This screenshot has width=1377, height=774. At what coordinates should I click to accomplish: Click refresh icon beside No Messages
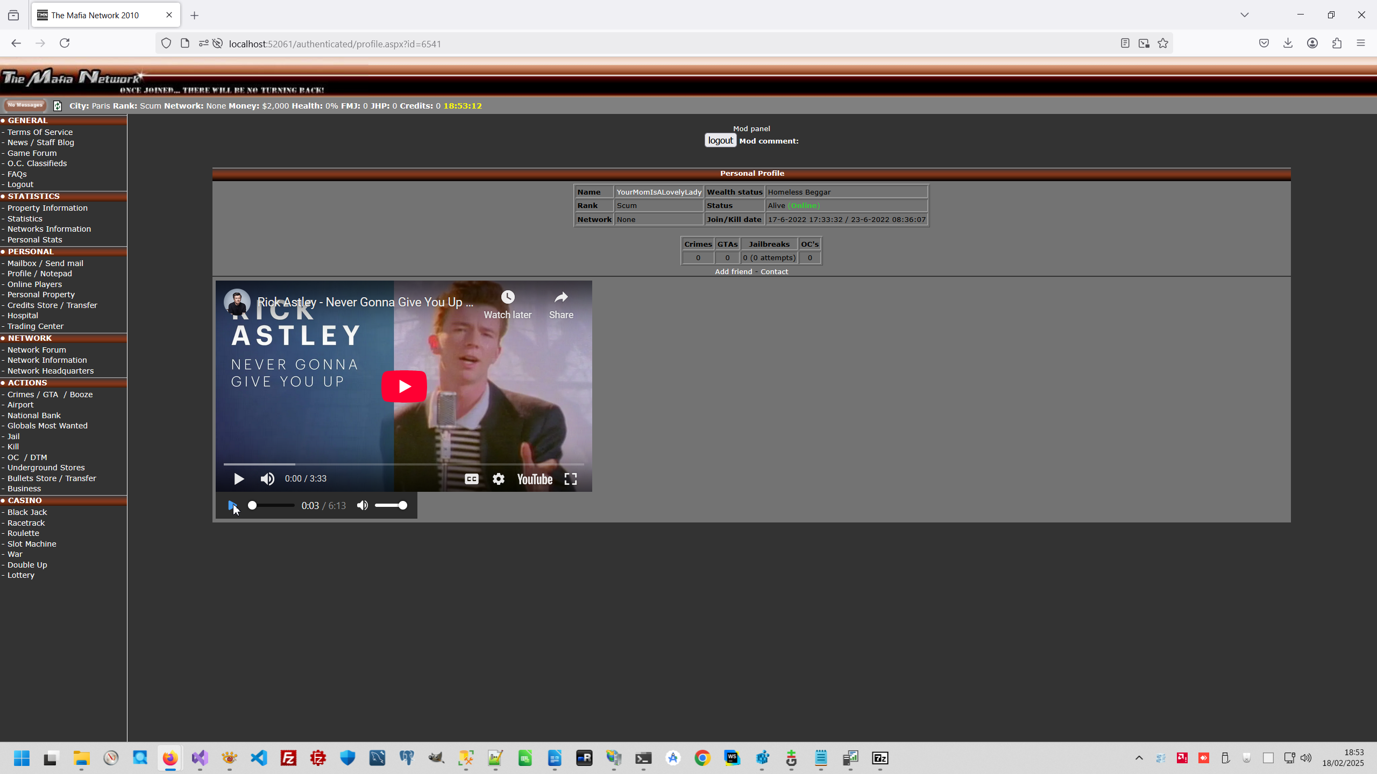(x=58, y=106)
